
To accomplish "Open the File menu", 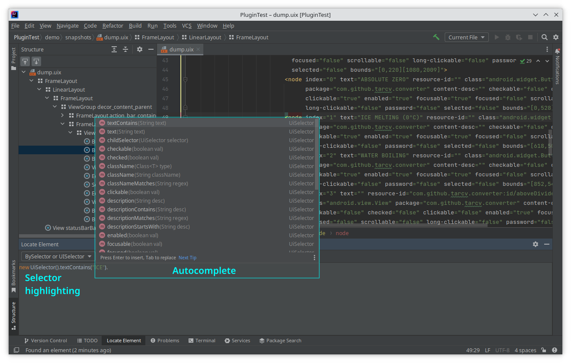I will pos(15,25).
